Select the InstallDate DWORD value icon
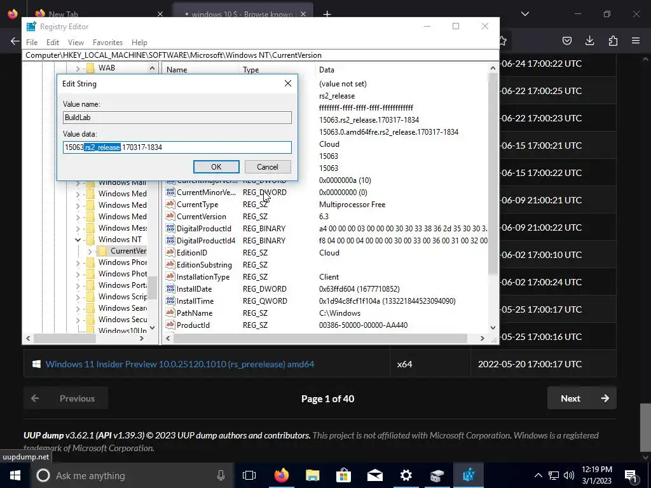 170,288
